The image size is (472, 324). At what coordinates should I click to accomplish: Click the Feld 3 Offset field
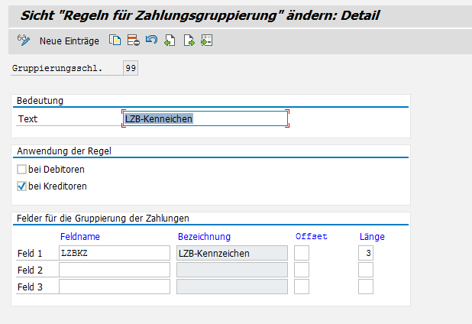point(302,287)
